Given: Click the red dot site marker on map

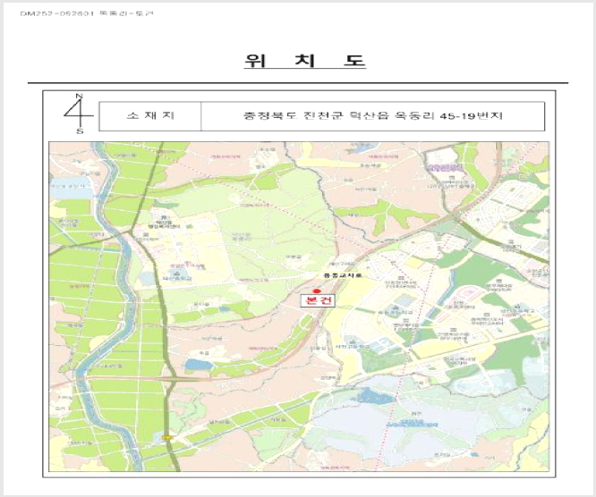Looking at the screenshot, I should (x=316, y=291).
